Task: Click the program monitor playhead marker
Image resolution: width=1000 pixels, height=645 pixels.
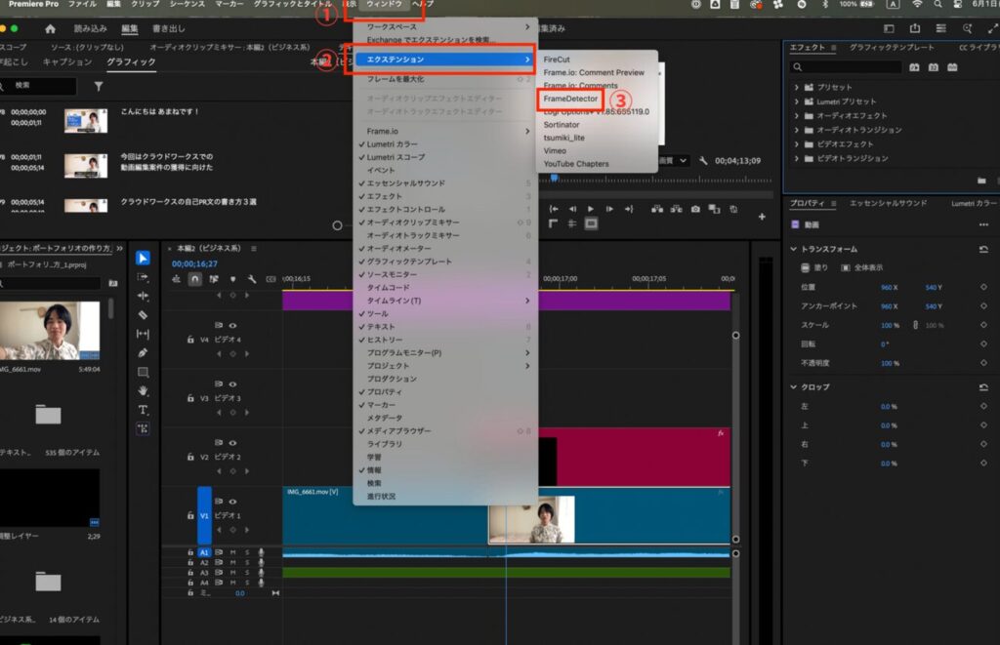Action: click(x=555, y=178)
